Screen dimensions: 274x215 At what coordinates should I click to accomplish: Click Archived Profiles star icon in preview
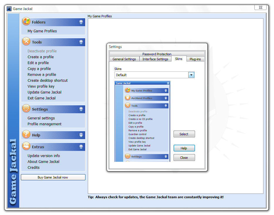[x=127, y=98]
